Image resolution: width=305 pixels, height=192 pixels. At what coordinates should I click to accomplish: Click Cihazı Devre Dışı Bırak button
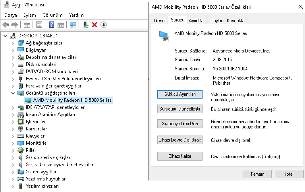tap(180, 140)
